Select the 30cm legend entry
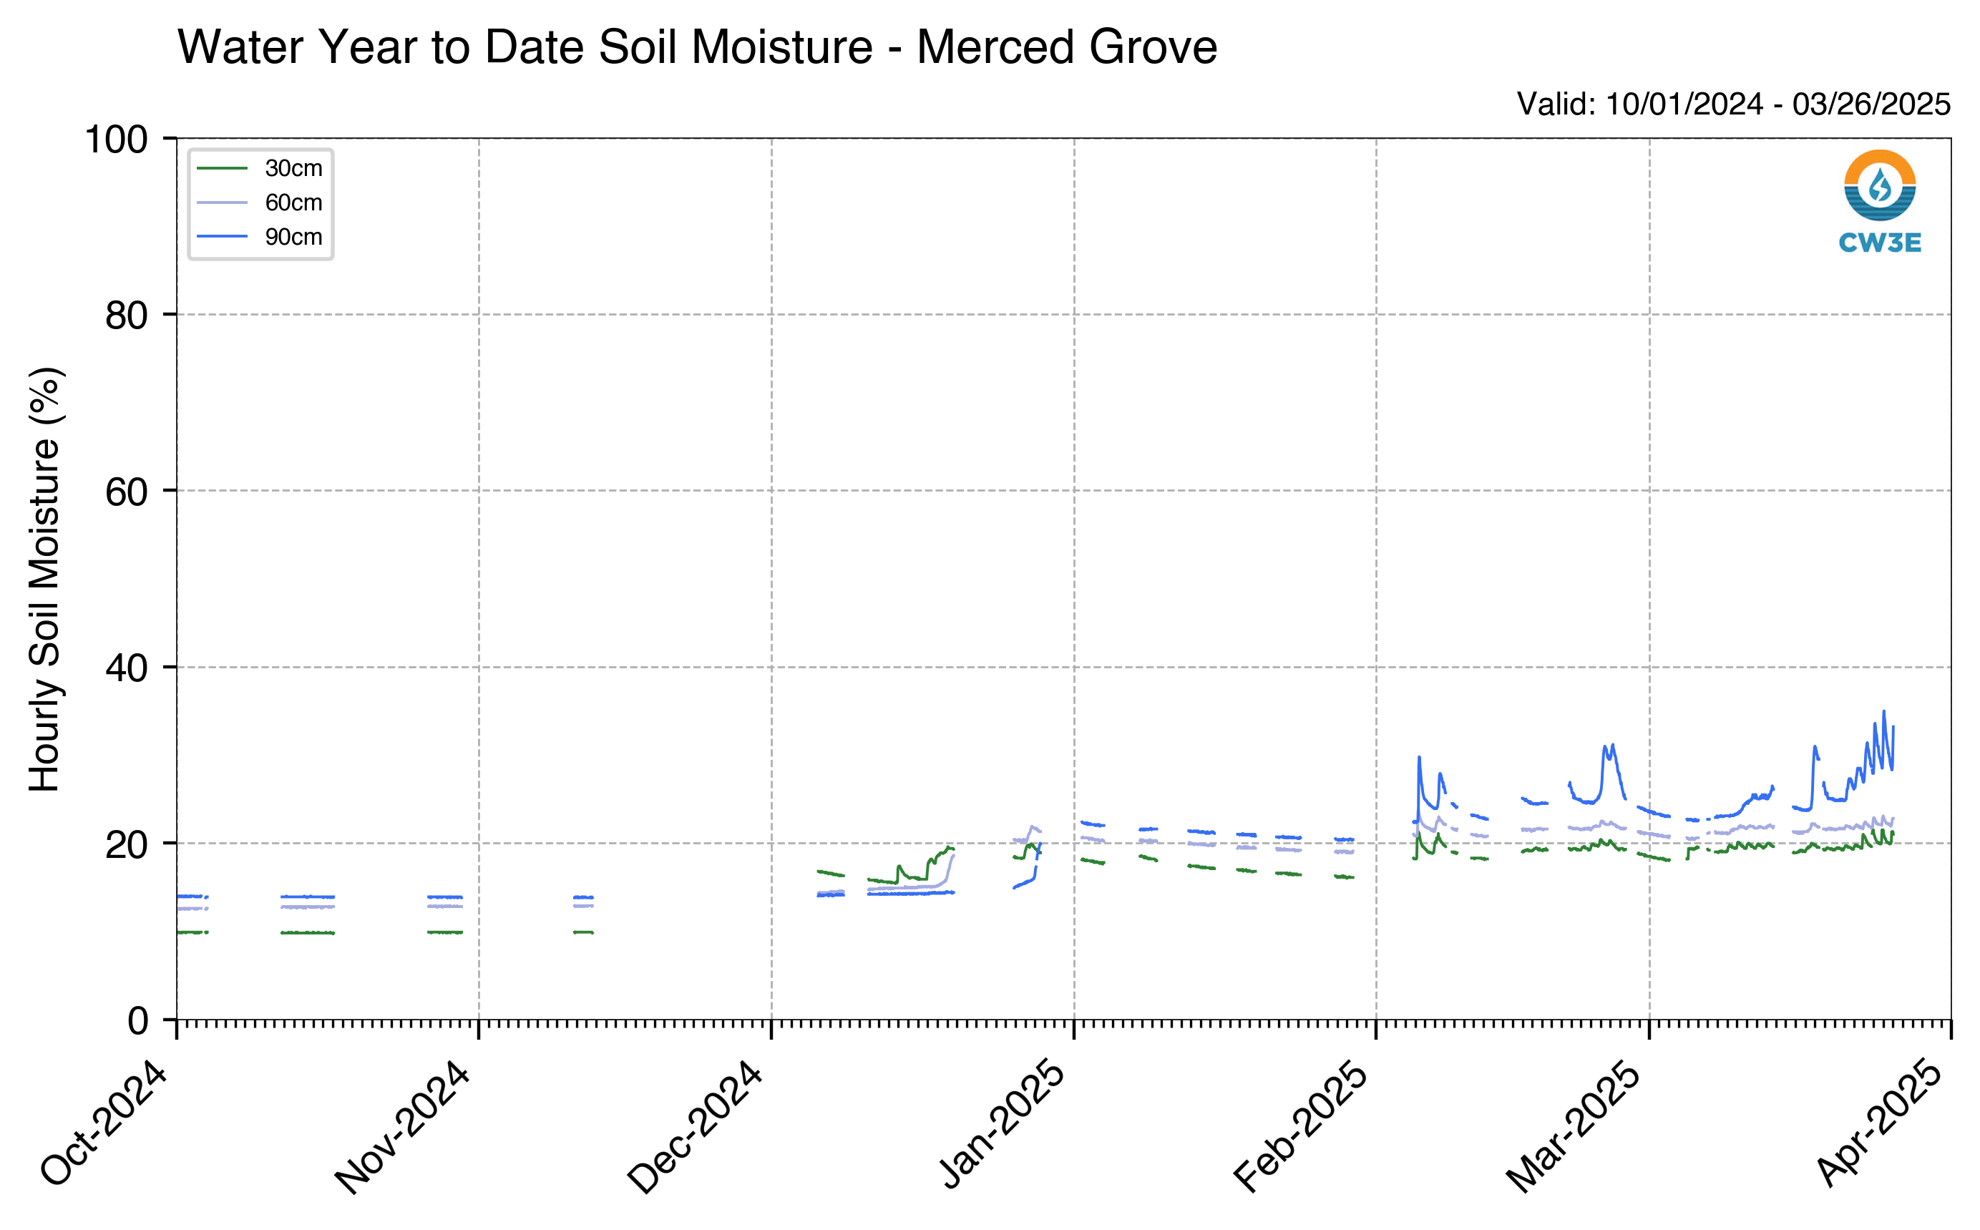 pos(260,168)
